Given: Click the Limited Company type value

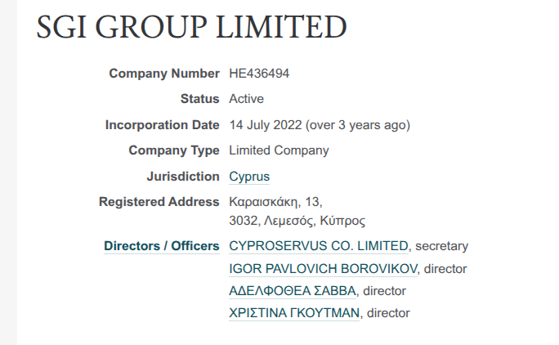Looking at the screenshot, I should coord(279,150).
